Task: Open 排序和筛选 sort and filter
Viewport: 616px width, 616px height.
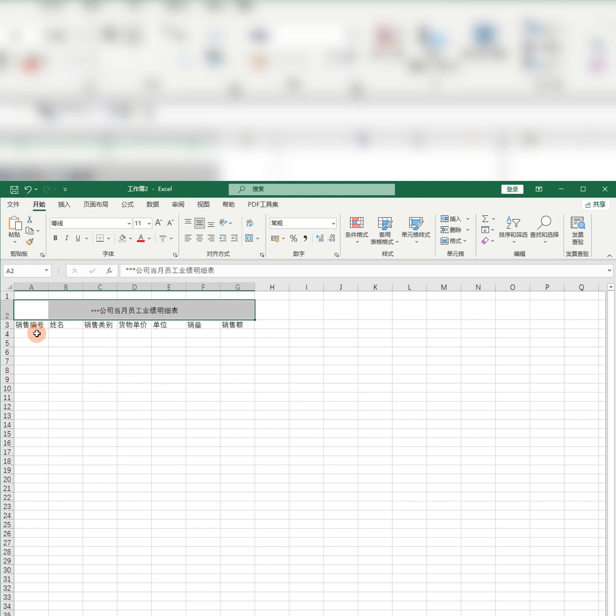Action: (x=513, y=230)
